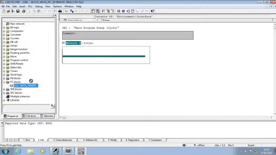Viewport: 276px width, 155px height.
Task: Toggle the overview panel toolbar icon
Action: coord(93,11)
